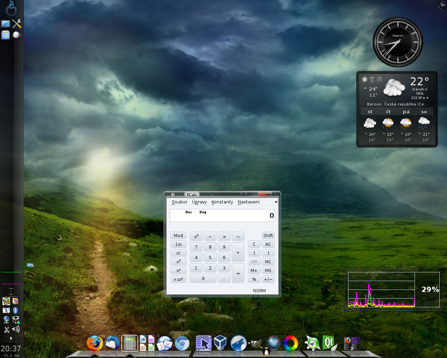Open the color wheel application in dock
447x358 pixels.
[291, 343]
